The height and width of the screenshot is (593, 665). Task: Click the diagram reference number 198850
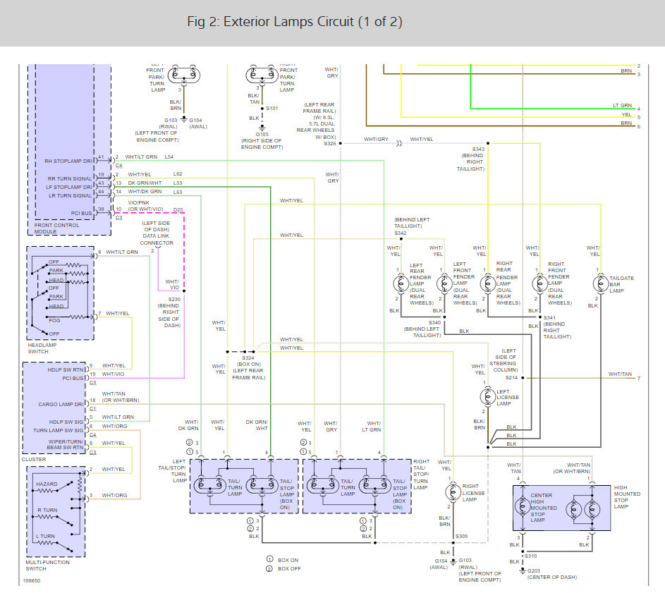(32, 581)
